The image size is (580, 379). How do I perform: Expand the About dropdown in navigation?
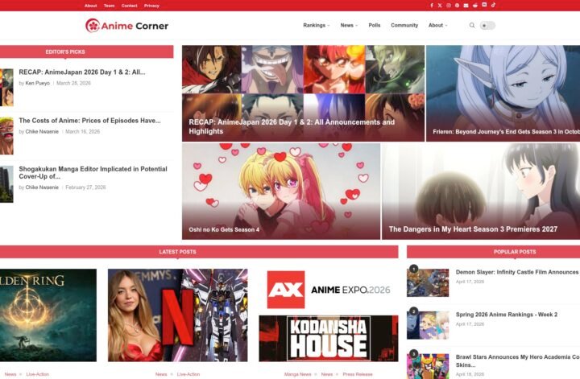click(x=437, y=26)
